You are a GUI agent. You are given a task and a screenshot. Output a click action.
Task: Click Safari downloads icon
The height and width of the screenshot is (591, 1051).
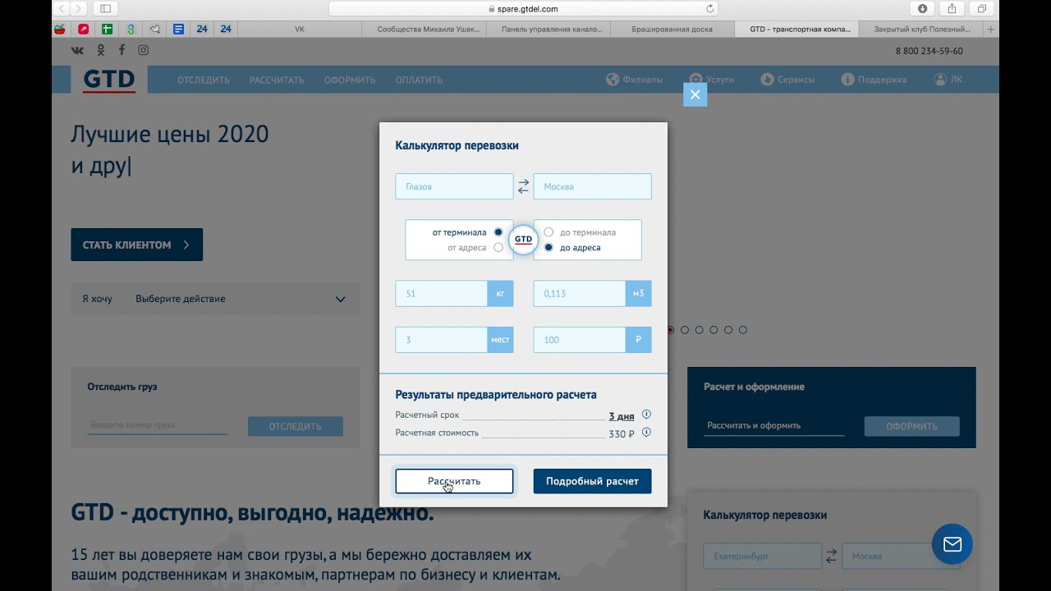[922, 9]
